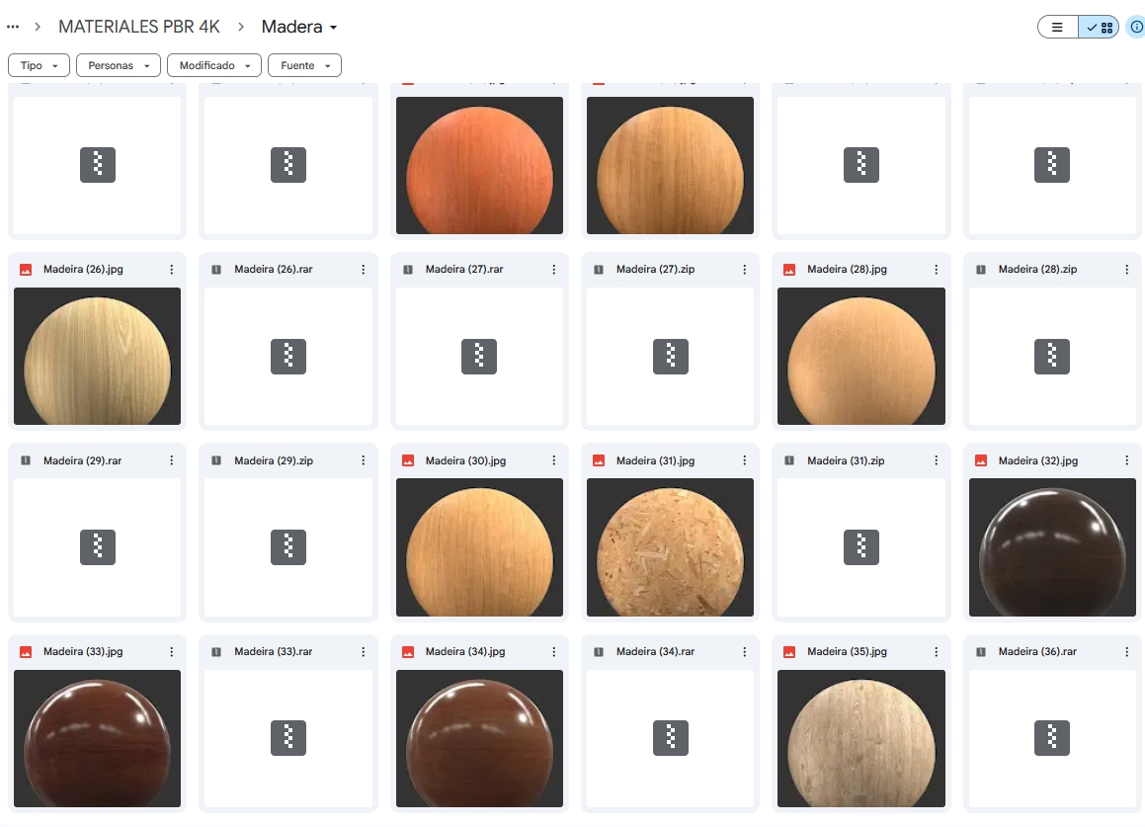Click the ZIP archive icon on Madeira (28).zip
Screen dimensions: 1145x827
(x=980, y=269)
